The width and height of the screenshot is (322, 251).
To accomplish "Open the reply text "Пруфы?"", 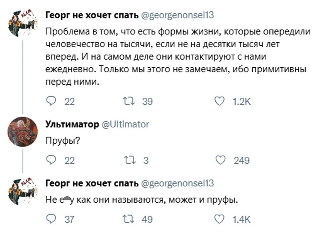I will pyautogui.click(x=63, y=141).
